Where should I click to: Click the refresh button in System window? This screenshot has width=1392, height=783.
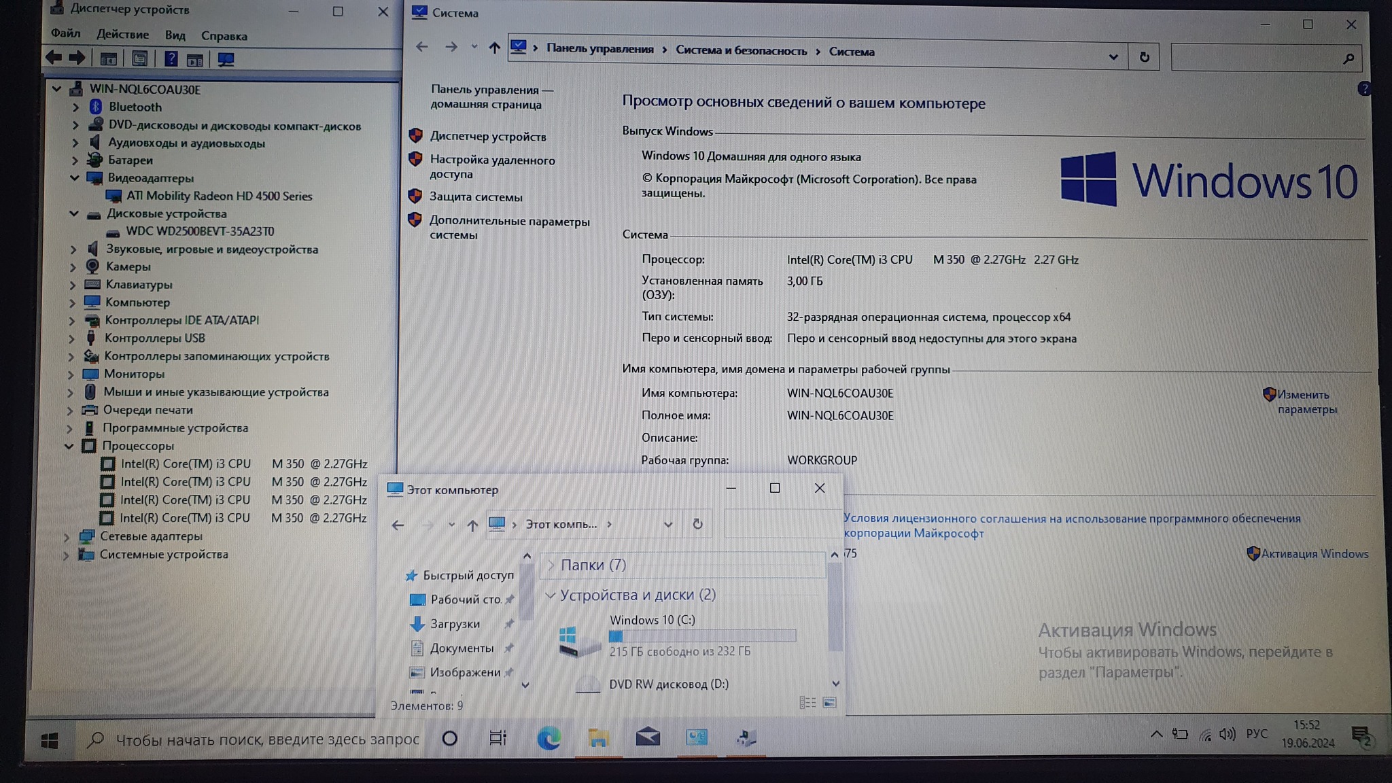point(1145,57)
